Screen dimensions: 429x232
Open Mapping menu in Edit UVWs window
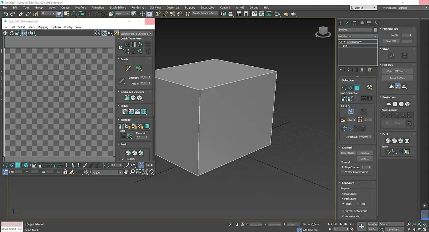pyautogui.click(x=43, y=27)
